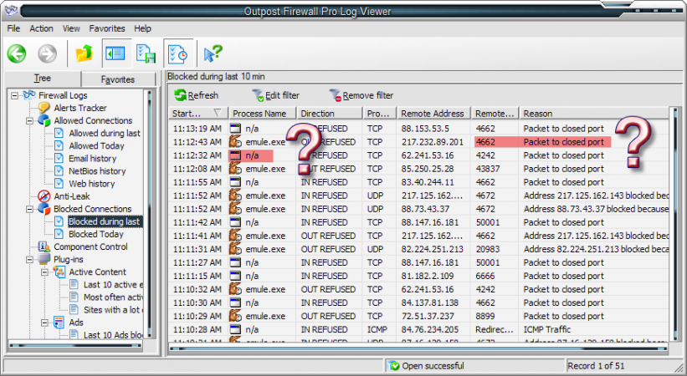Click the emule.exe icon at 11:12:43 AM
Image resolution: width=687 pixels, height=376 pixels.
point(236,141)
